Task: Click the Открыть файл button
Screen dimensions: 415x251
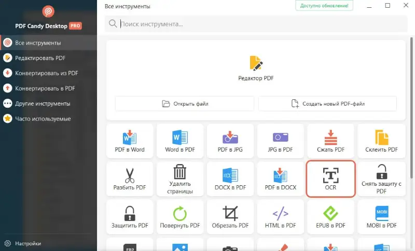Action: click(x=185, y=104)
